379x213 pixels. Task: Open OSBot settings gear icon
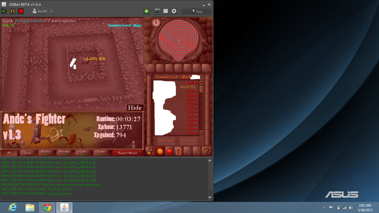[174, 11]
